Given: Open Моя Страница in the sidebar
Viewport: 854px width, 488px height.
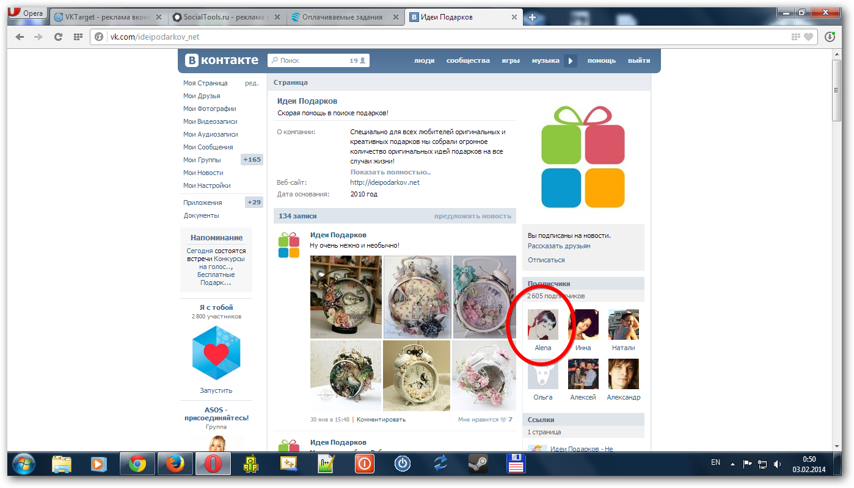Looking at the screenshot, I should 205,83.
